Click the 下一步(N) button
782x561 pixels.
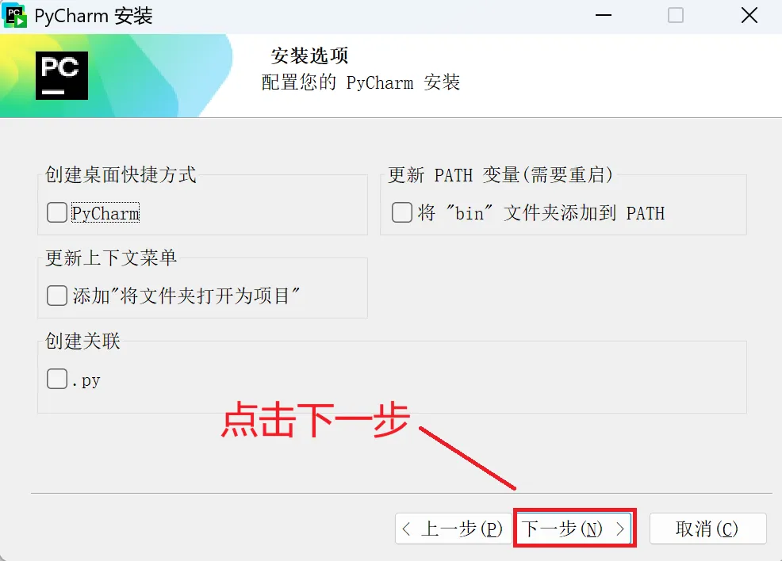coord(574,529)
